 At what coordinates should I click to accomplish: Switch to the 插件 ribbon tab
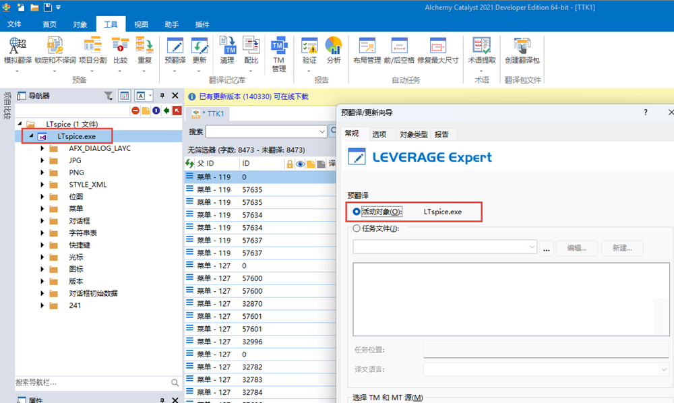[202, 24]
